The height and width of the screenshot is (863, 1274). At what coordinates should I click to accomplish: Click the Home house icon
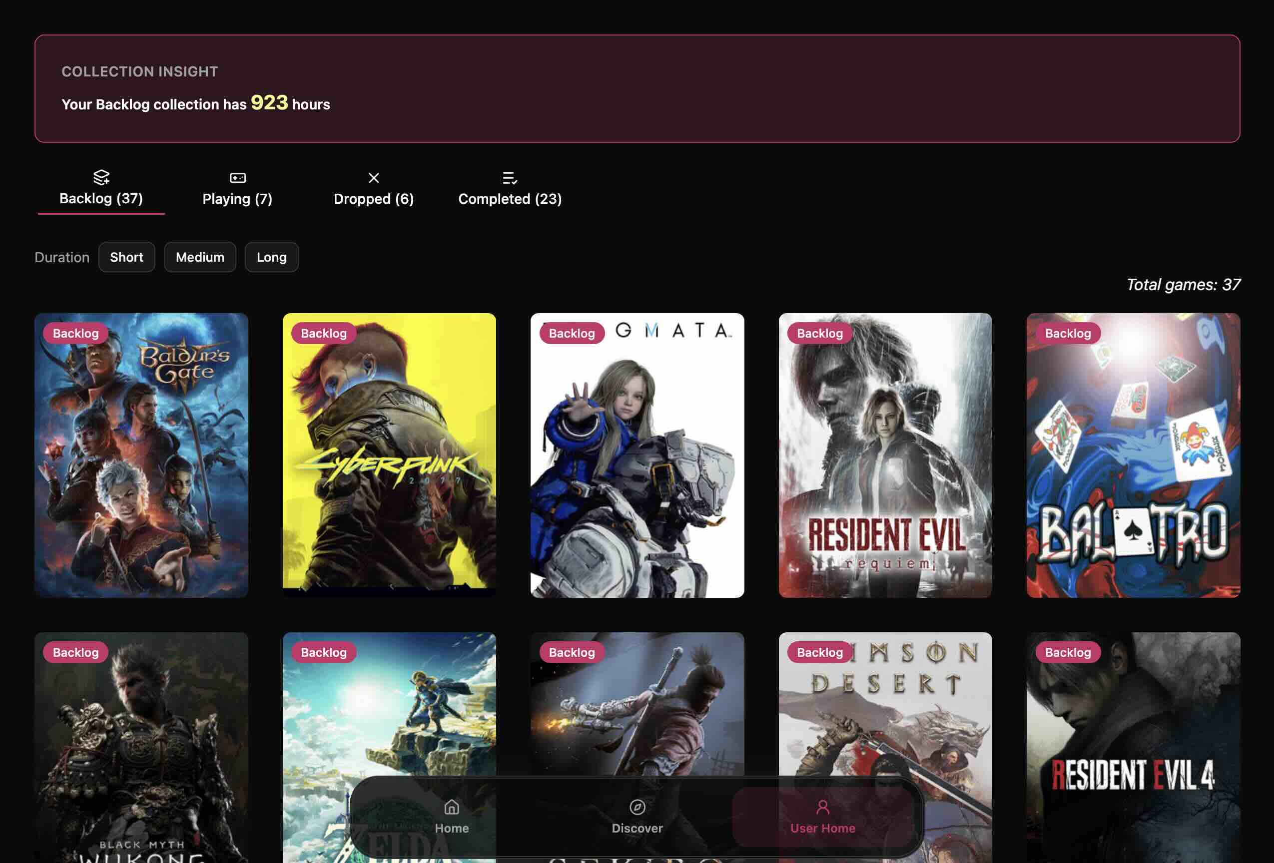[452, 807]
